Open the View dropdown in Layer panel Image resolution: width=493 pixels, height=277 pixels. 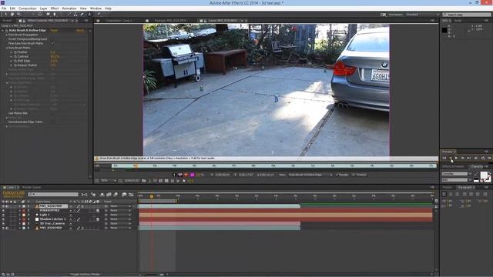coord(310,175)
